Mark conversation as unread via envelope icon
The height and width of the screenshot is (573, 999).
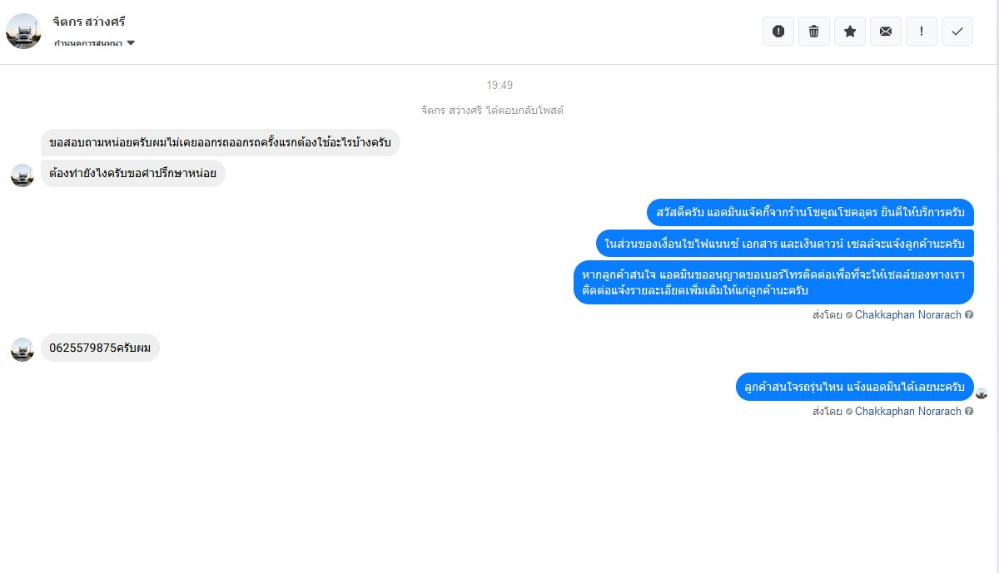tap(886, 32)
